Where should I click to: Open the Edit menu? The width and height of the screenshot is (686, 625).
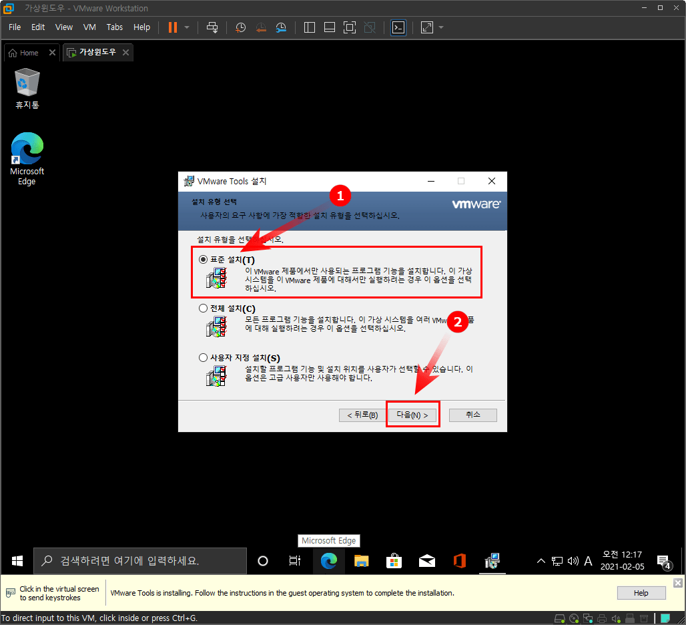(x=38, y=27)
